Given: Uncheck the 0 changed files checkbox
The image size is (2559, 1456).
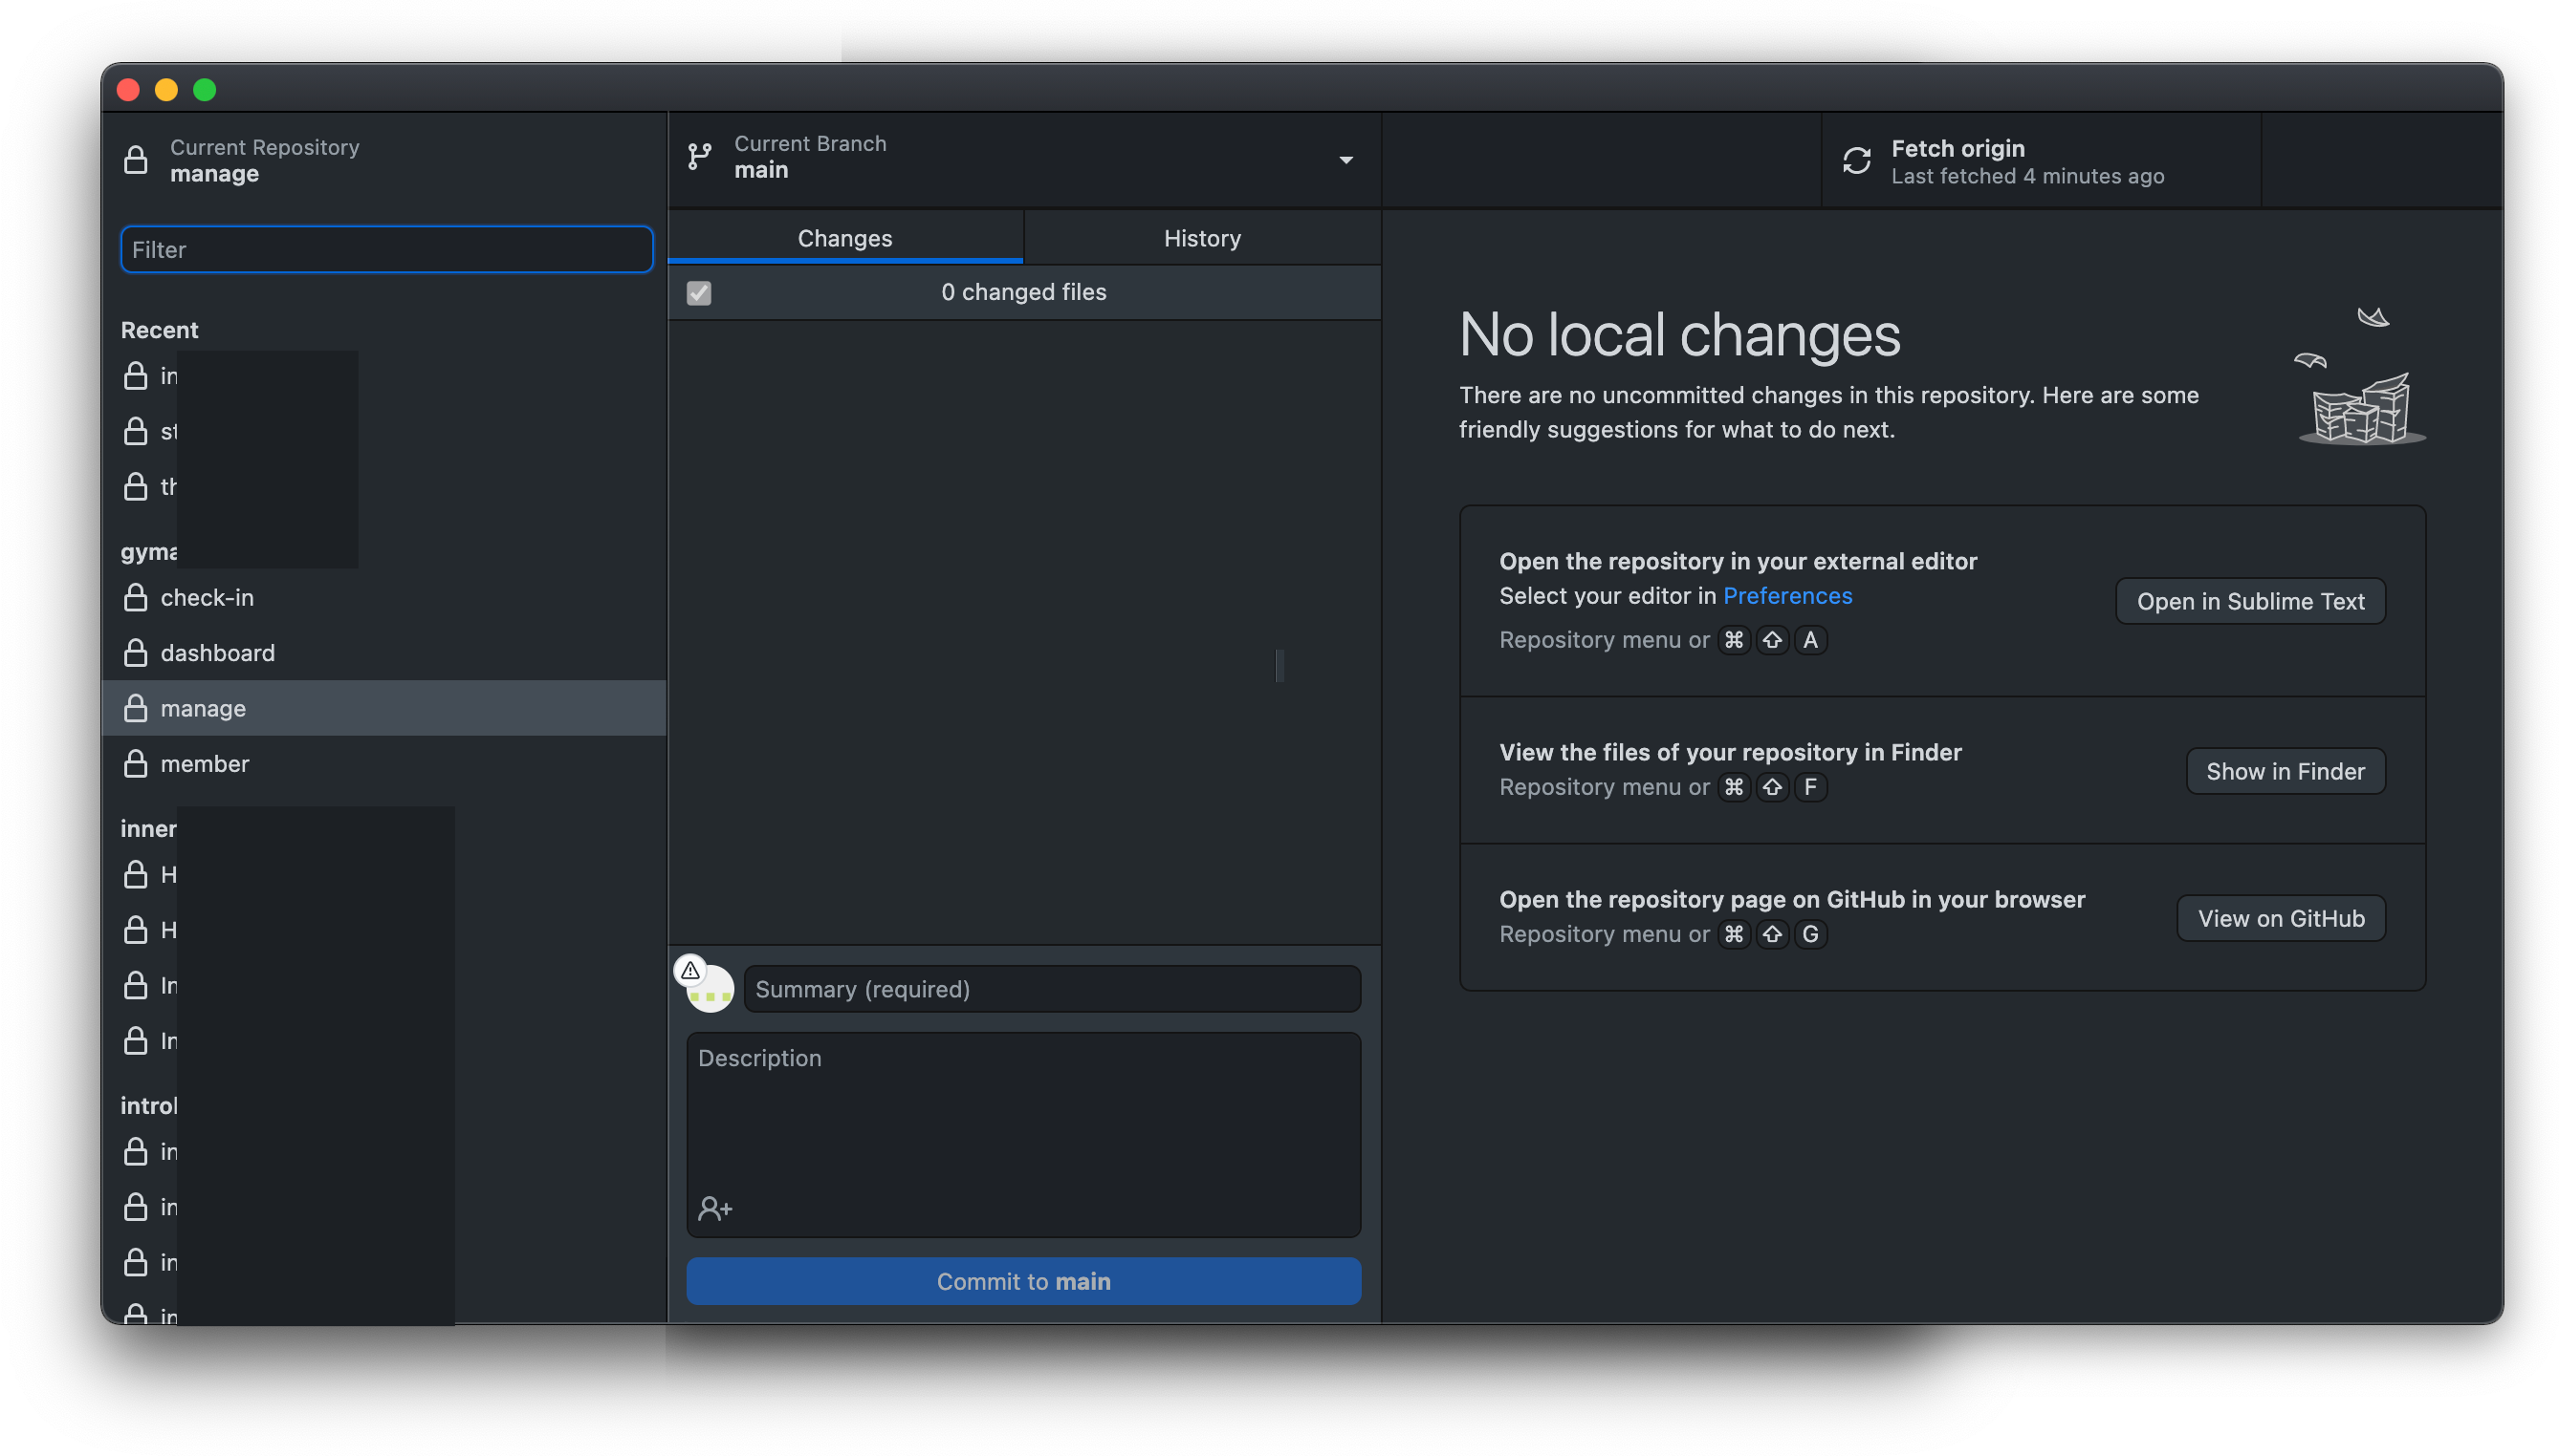Looking at the screenshot, I should [698, 292].
